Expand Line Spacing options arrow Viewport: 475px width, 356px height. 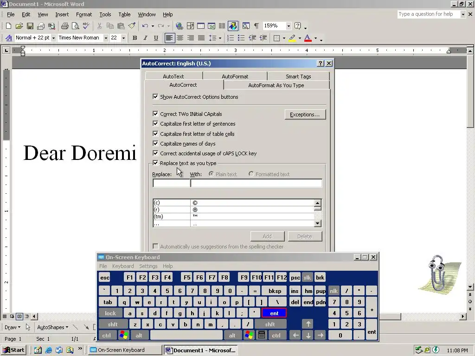tap(220, 38)
